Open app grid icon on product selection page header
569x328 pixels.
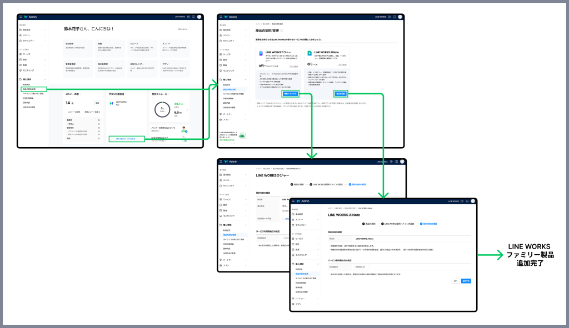(395, 17)
